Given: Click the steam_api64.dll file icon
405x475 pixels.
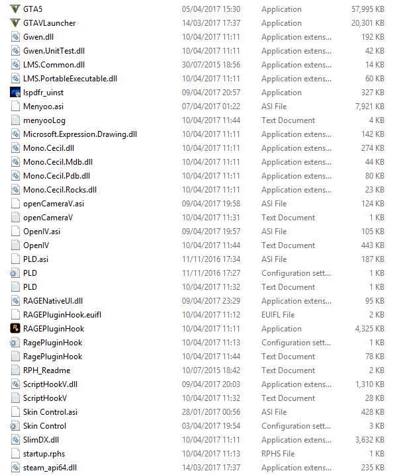Looking at the screenshot, I should (15, 468).
